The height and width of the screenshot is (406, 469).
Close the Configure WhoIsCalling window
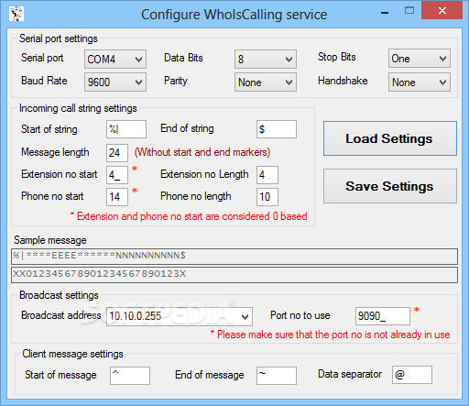(442, 11)
